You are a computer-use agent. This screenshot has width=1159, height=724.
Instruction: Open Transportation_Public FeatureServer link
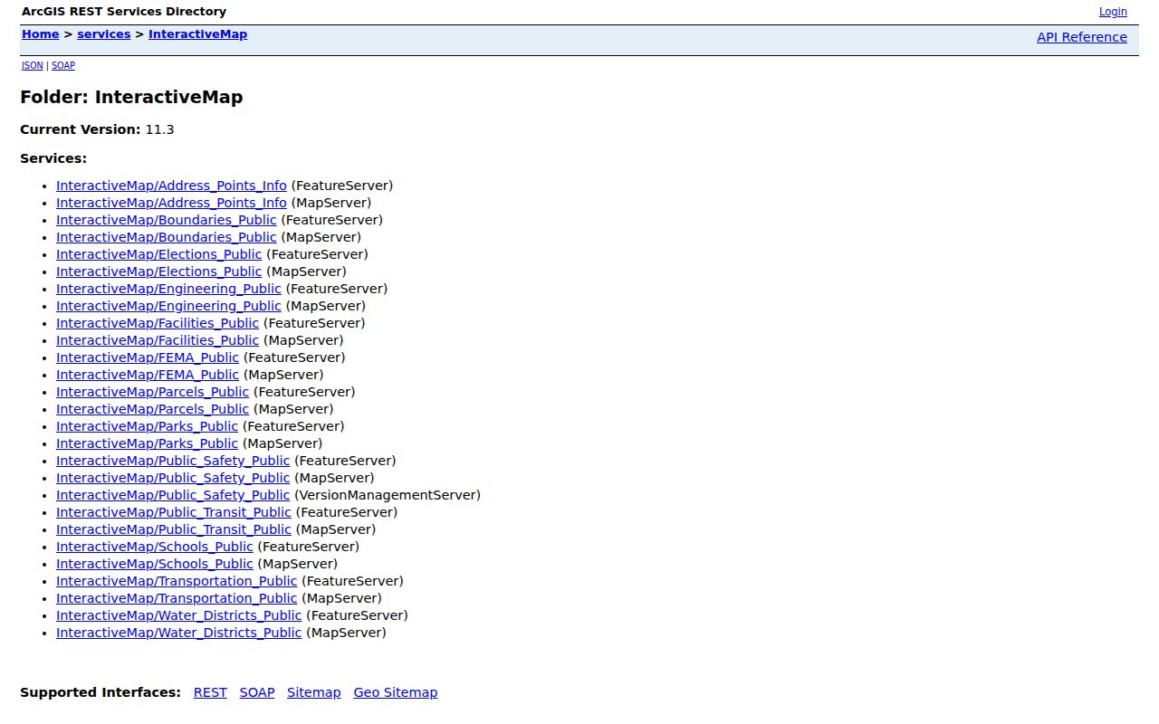tap(177, 581)
